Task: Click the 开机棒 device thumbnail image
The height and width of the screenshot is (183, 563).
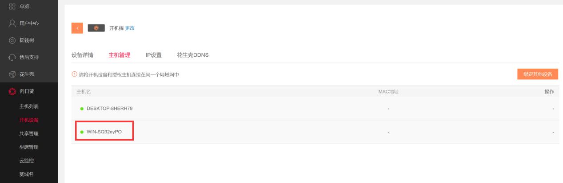Action: [96, 28]
